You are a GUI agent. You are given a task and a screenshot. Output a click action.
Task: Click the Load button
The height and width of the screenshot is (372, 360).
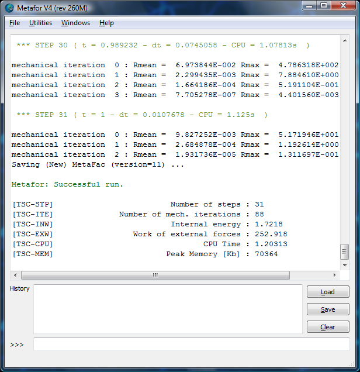click(x=328, y=292)
